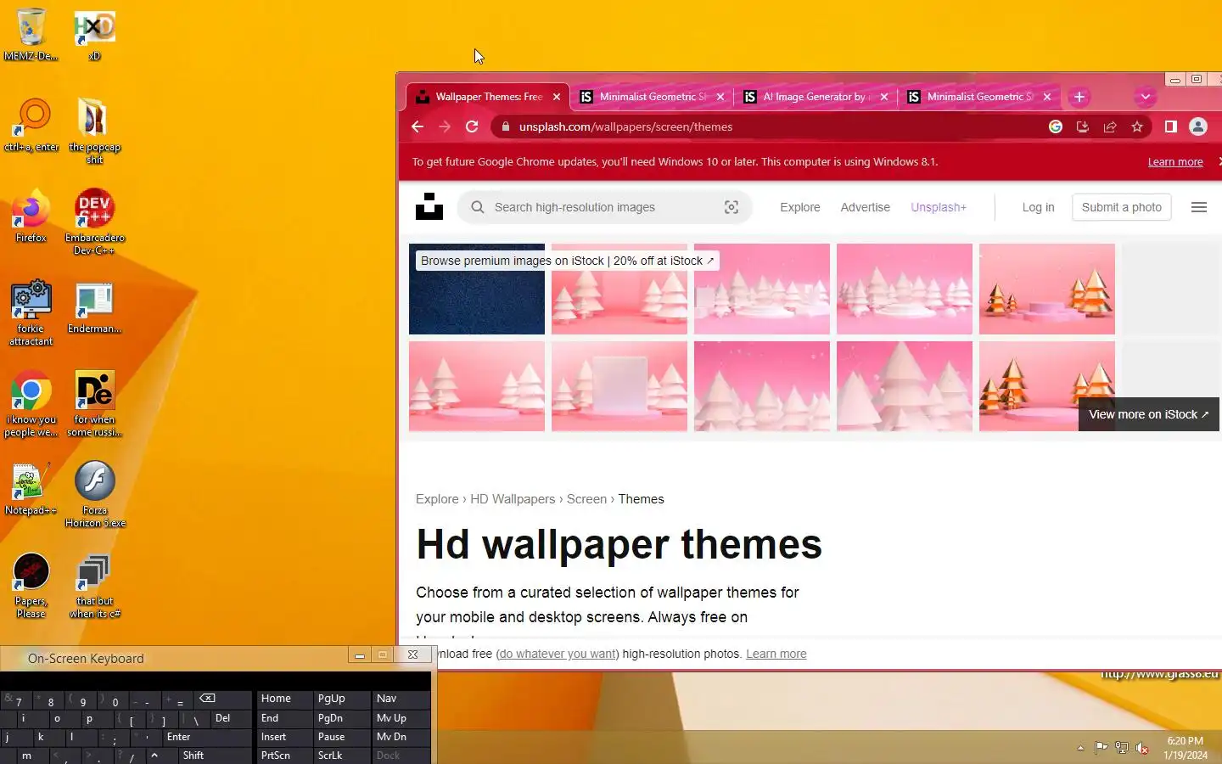Image resolution: width=1222 pixels, height=764 pixels.
Task: Toggle Nav key on On-Screen Keyboard
Action: click(x=400, y=699)
